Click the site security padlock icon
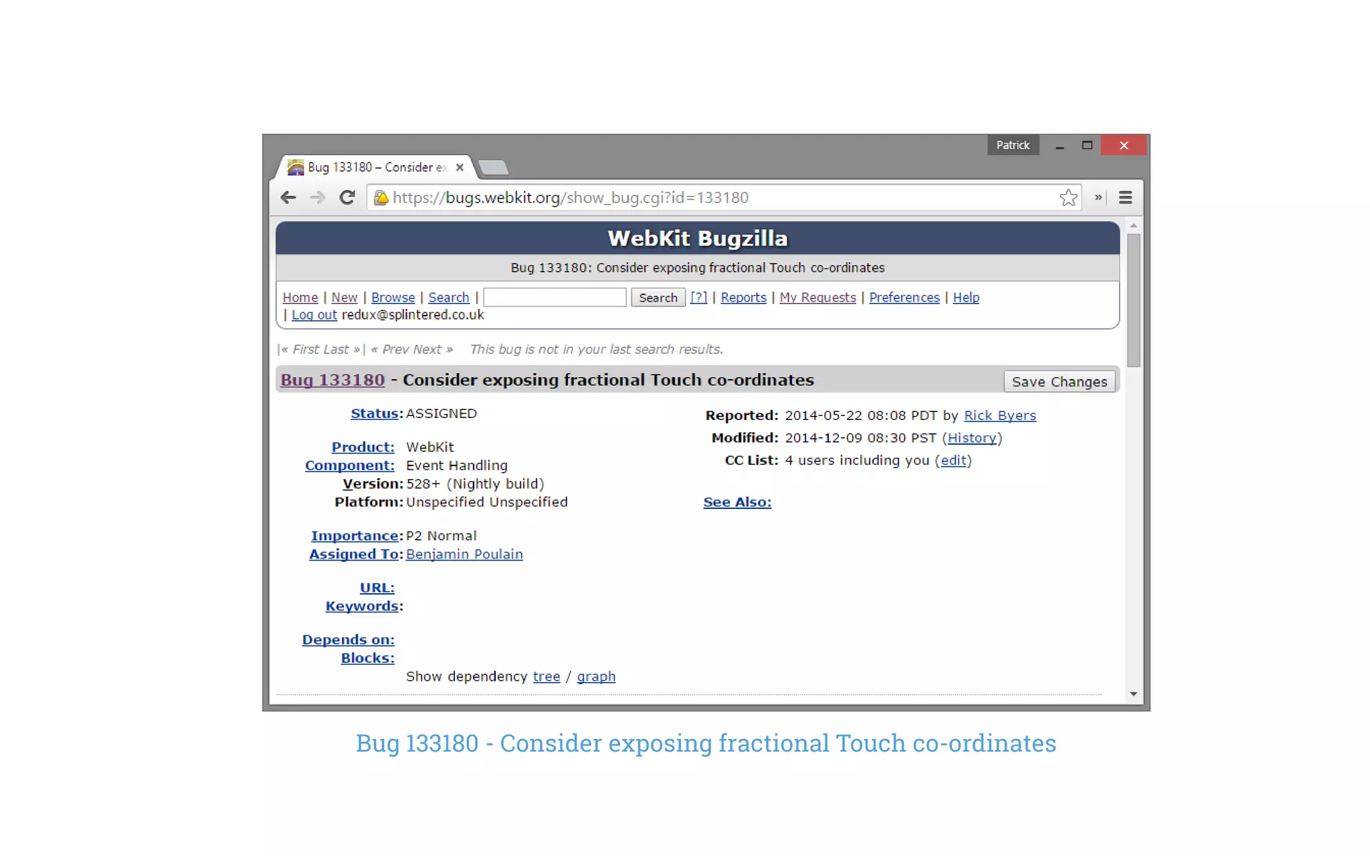The width and height of the screenshot is (1370, 856). point(381,197)
